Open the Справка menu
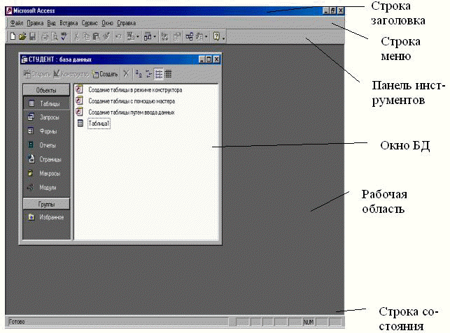Image resolution: width=450 pixels, height=333 pixels. pos(126,23)
